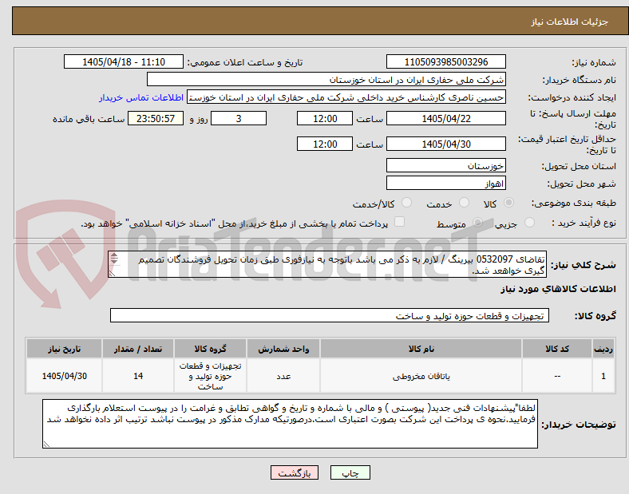The height and width of the screenshot is (494, 629).
Task: Select the متوسط purchase type radio
Action: tap(477, 223)
